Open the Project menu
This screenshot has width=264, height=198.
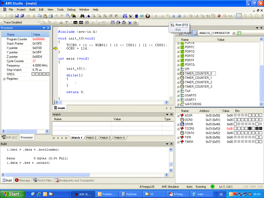21,10
